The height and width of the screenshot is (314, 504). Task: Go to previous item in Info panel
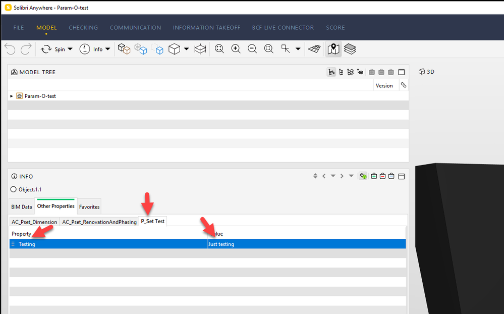tap(324, 176)
